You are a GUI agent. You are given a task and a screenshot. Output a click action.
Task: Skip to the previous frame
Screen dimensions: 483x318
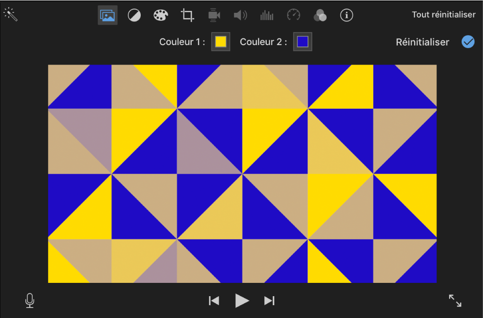point(213,300)
